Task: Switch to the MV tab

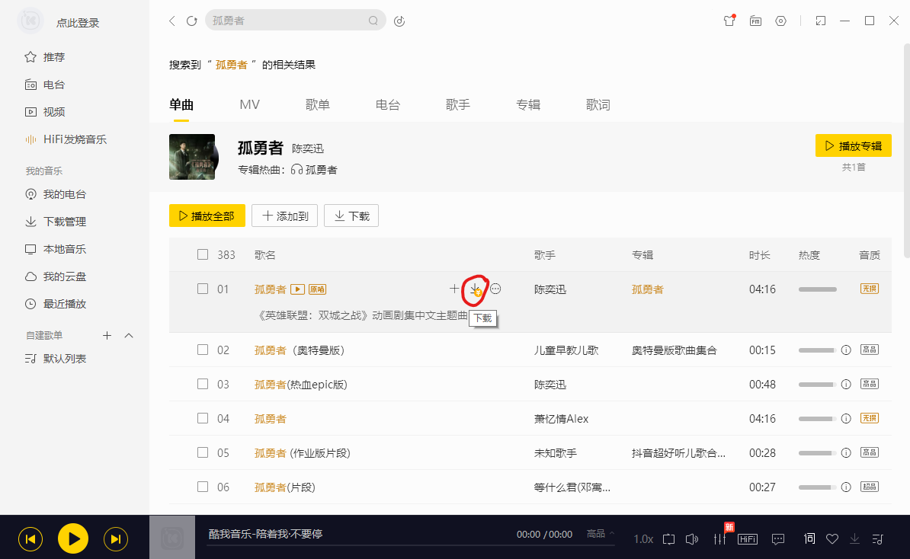Action: click(x=249, y=105)
